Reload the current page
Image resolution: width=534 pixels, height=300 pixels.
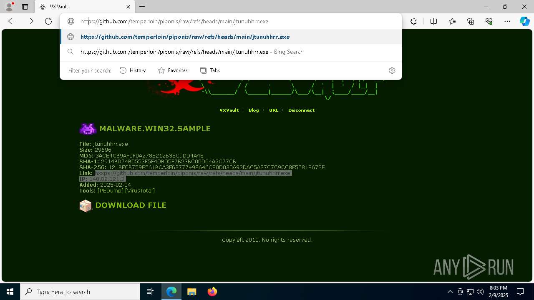[48, 21]
